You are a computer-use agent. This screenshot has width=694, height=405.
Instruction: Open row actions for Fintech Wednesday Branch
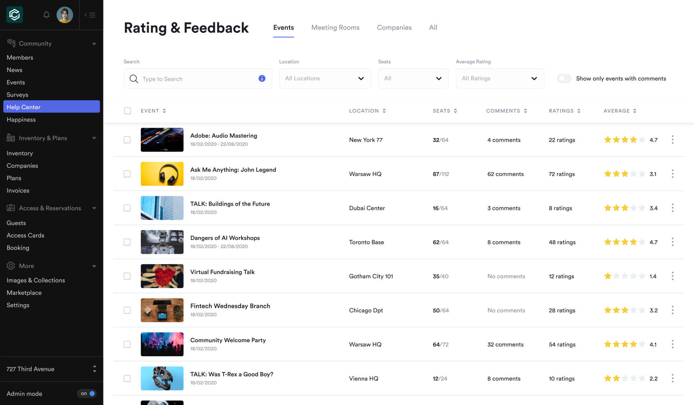(x=672, y=310)
